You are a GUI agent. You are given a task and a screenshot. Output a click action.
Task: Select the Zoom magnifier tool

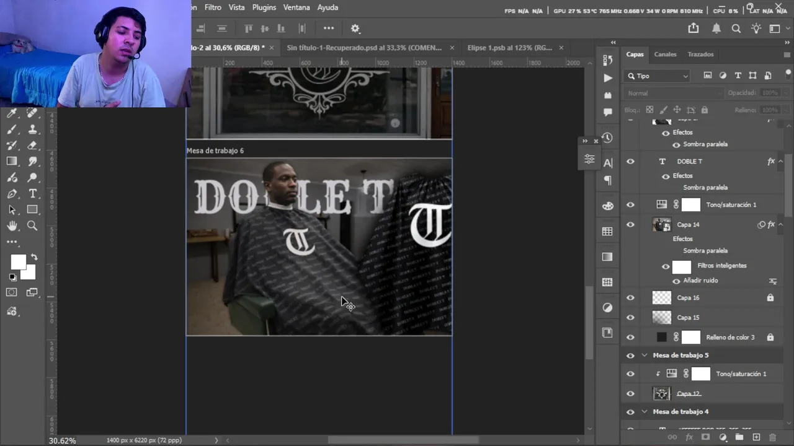coord(32,226)
